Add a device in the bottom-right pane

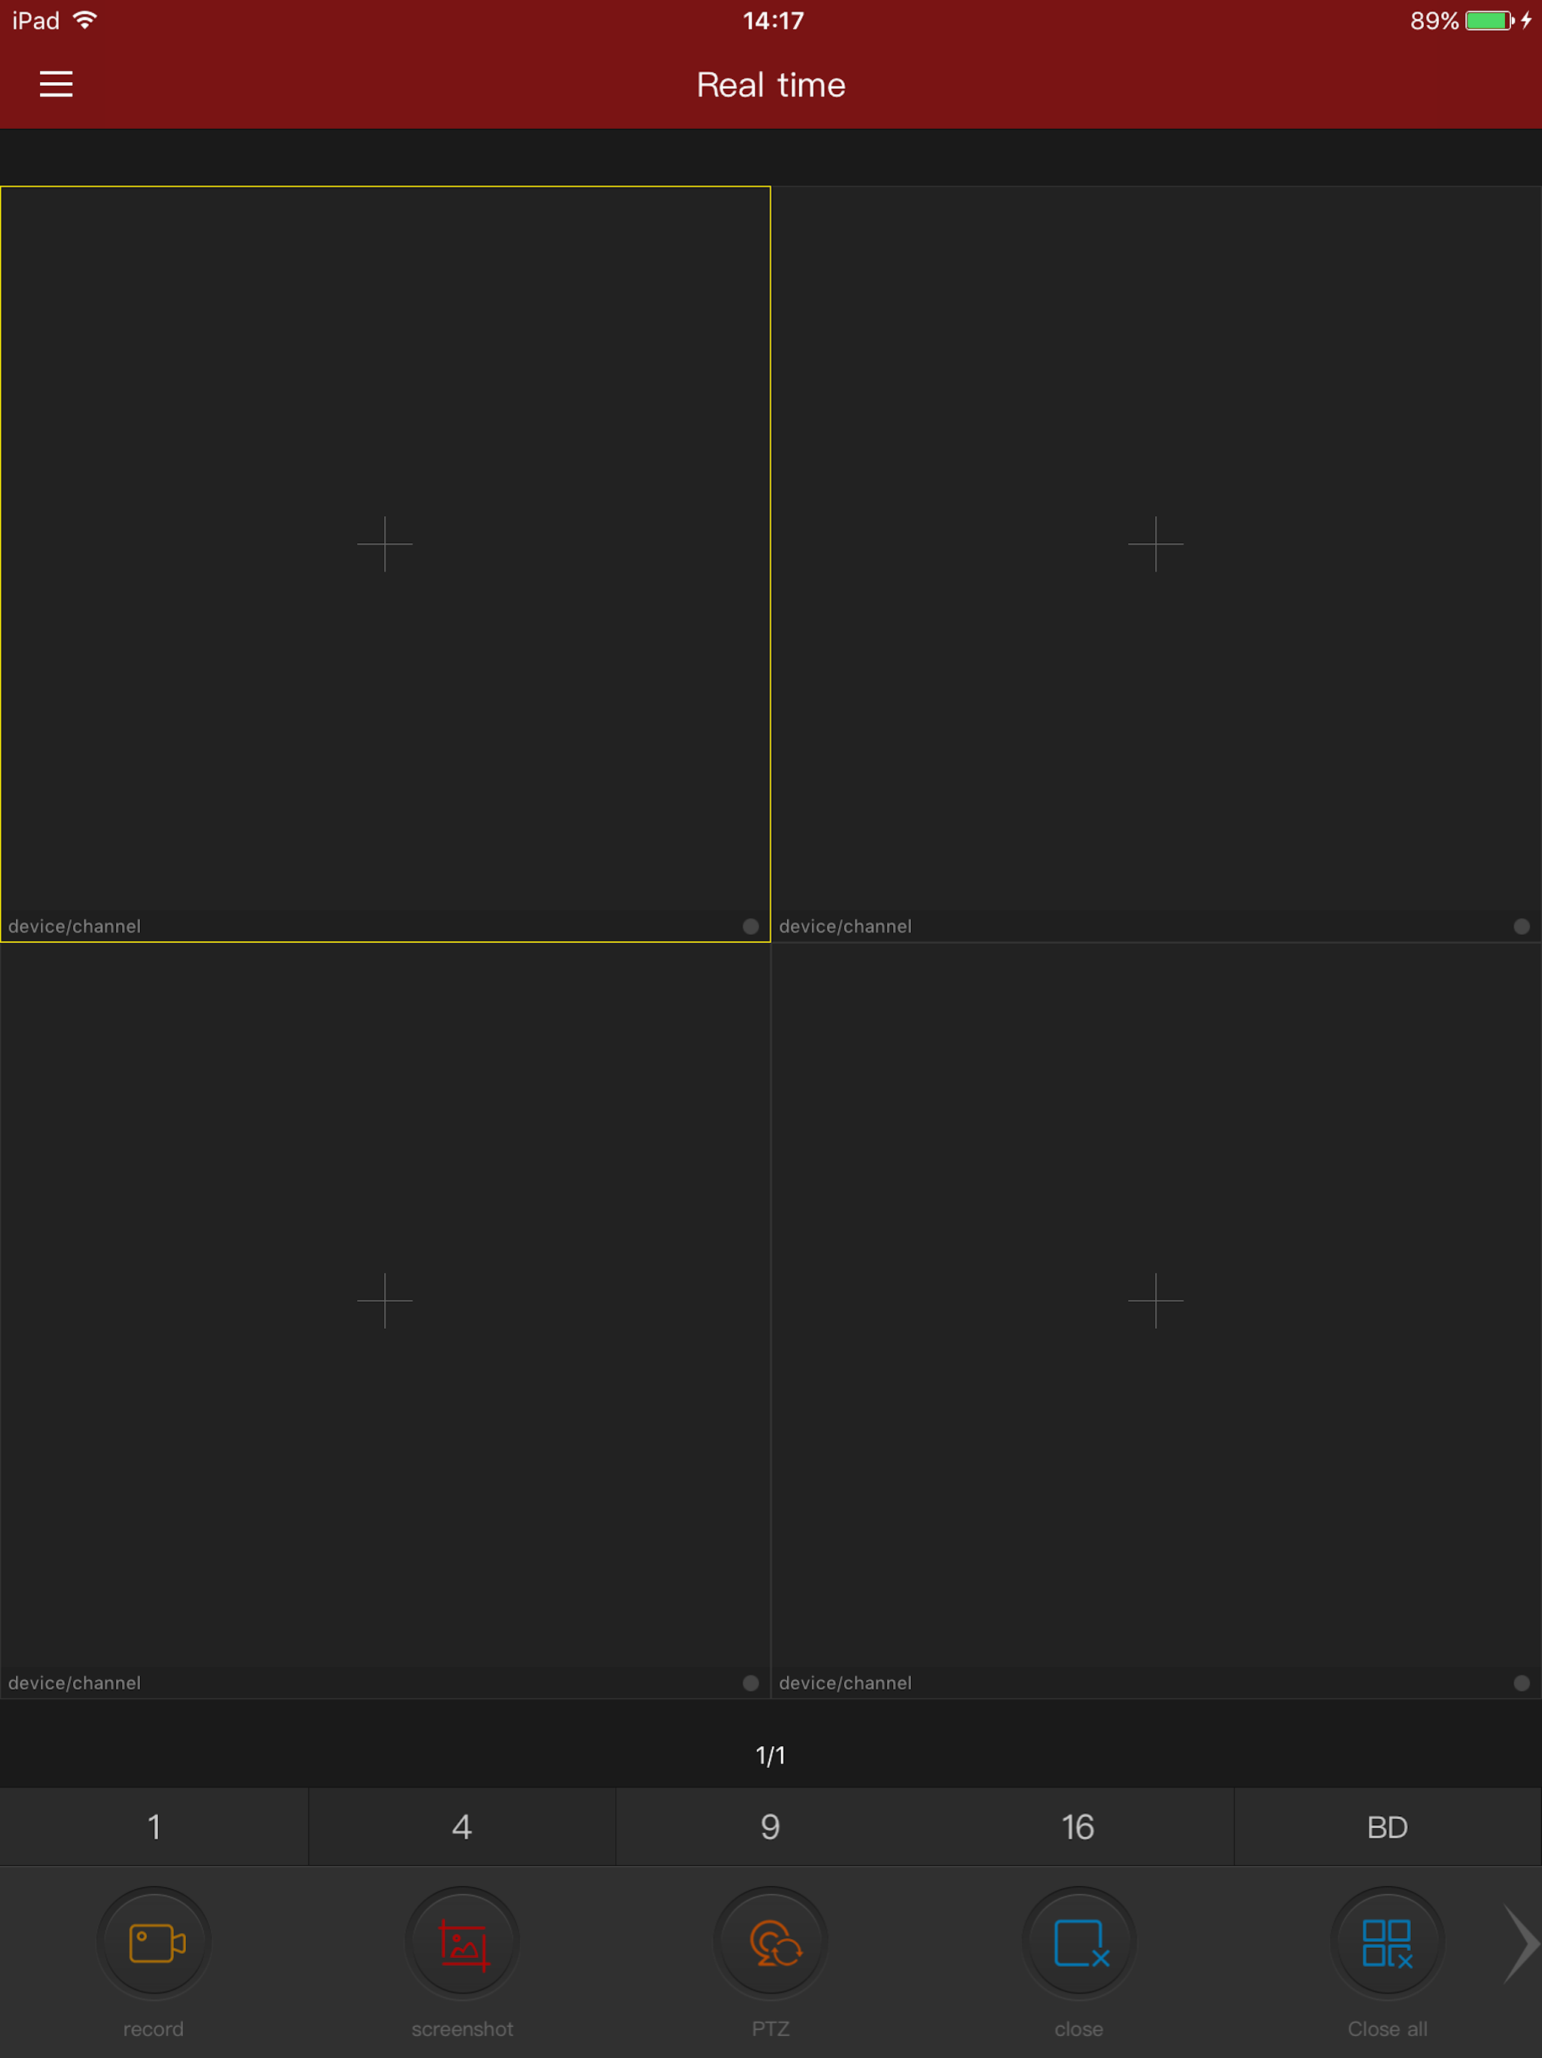[x=1155, y=1299]
